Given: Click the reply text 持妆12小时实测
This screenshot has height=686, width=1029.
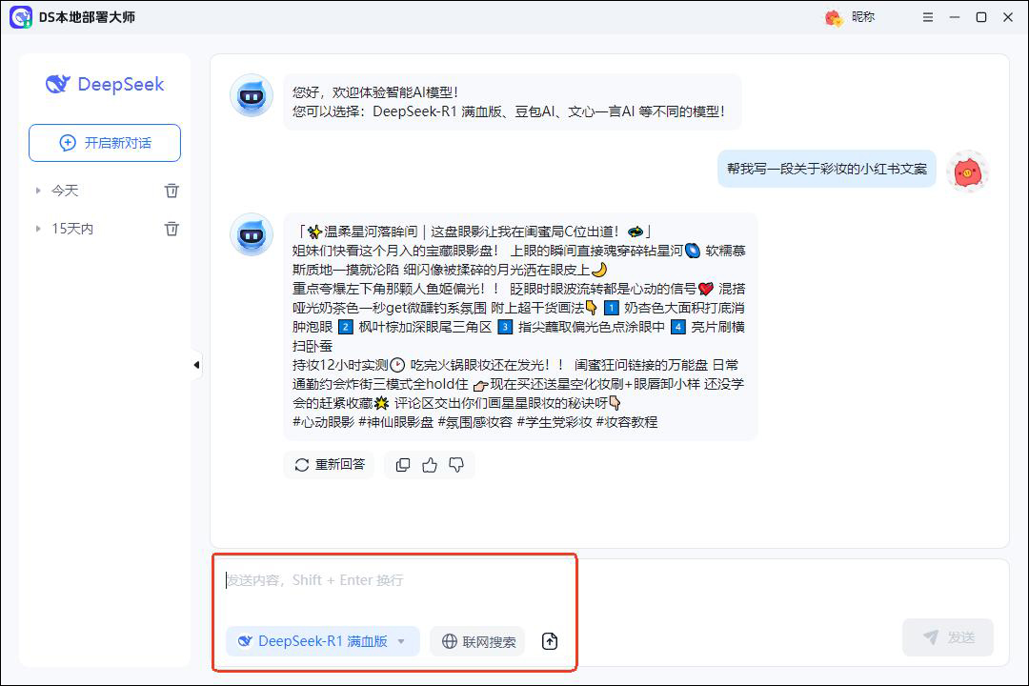Looking at the screenshot, I should (340, 365).
